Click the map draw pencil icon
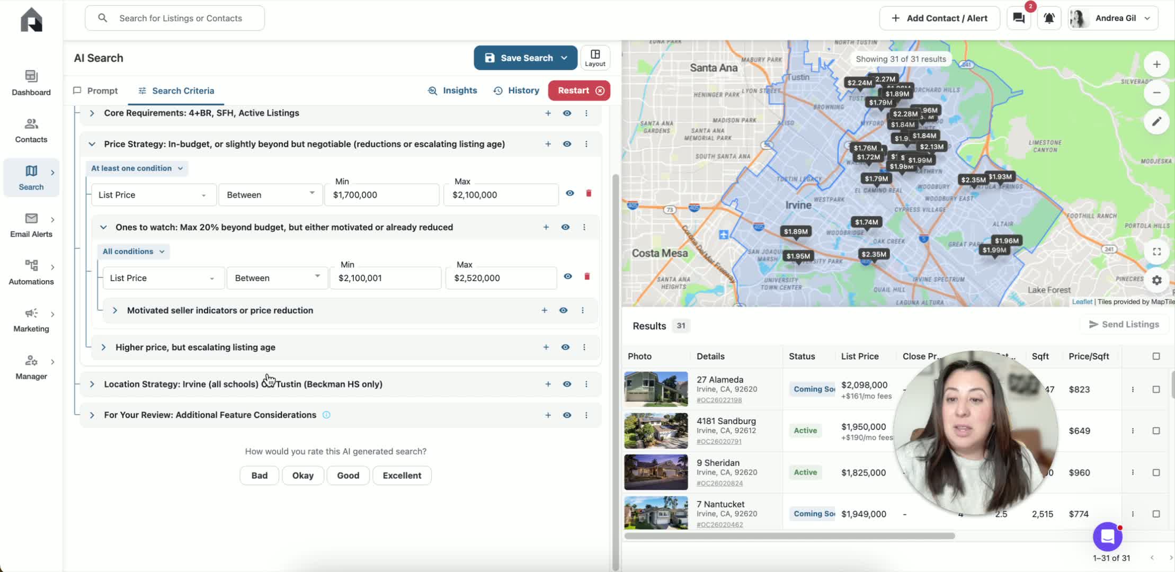Viewport: 1175px width, 572px height. (1156, 121)
